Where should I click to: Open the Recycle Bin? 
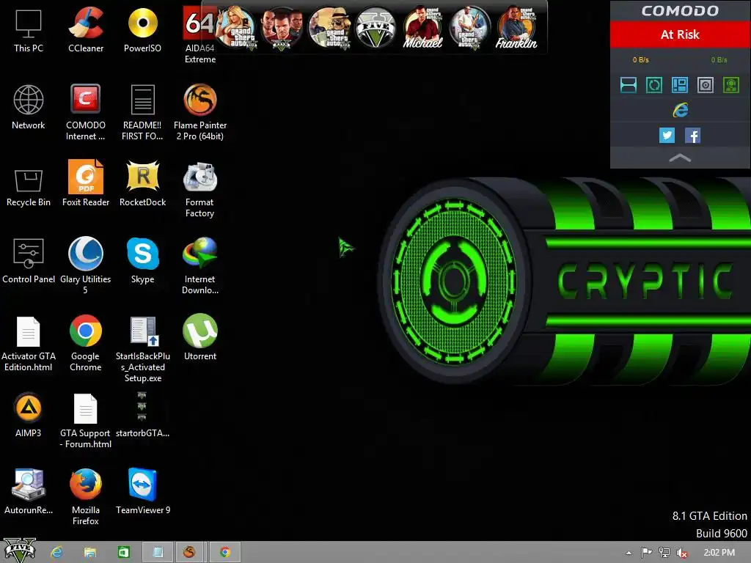pos(29,185)
